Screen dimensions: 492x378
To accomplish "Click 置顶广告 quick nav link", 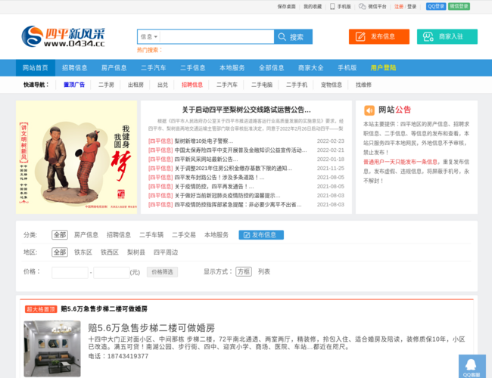I will coord(74,85).
